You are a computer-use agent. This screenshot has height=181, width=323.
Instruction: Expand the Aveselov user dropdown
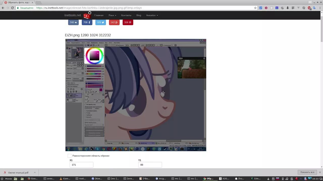(152, 15)
